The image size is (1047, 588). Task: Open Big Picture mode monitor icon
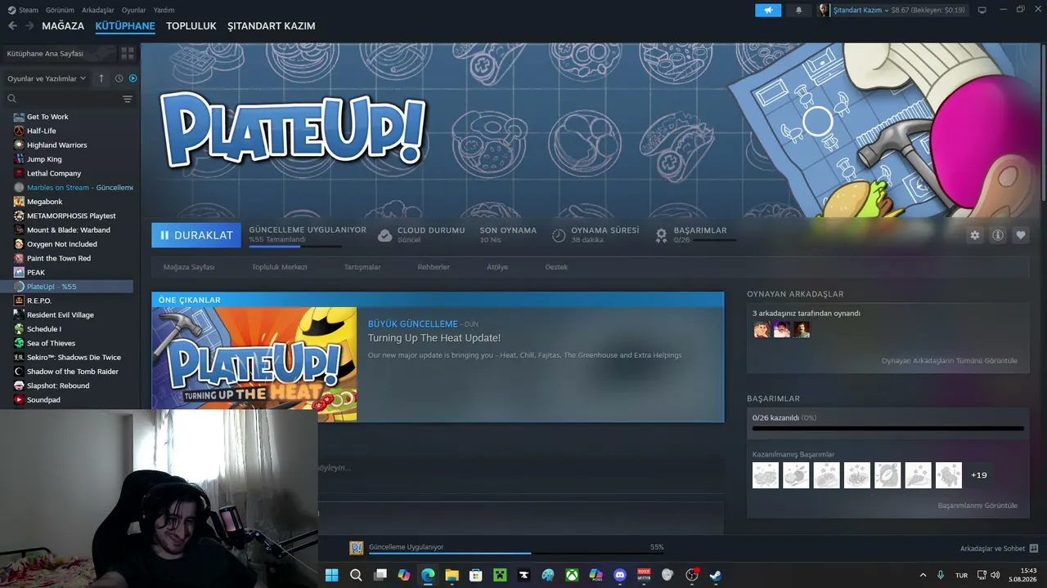pos(982,10)
